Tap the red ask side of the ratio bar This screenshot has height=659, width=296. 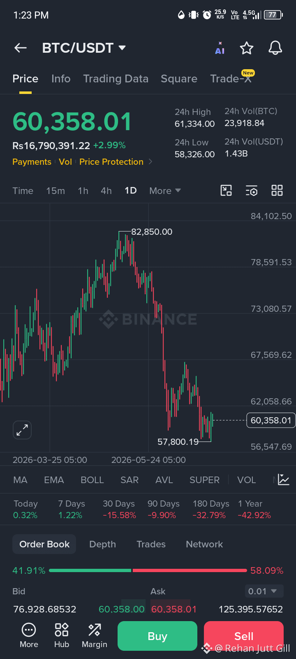pyautogui.click(x=190, y=570)
